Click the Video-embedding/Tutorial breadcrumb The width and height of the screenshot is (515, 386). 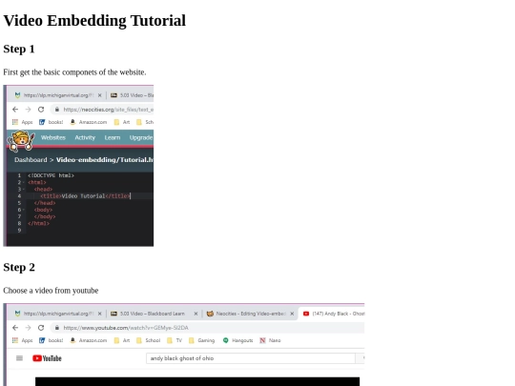pyautogui.click(x=105, y=160)
